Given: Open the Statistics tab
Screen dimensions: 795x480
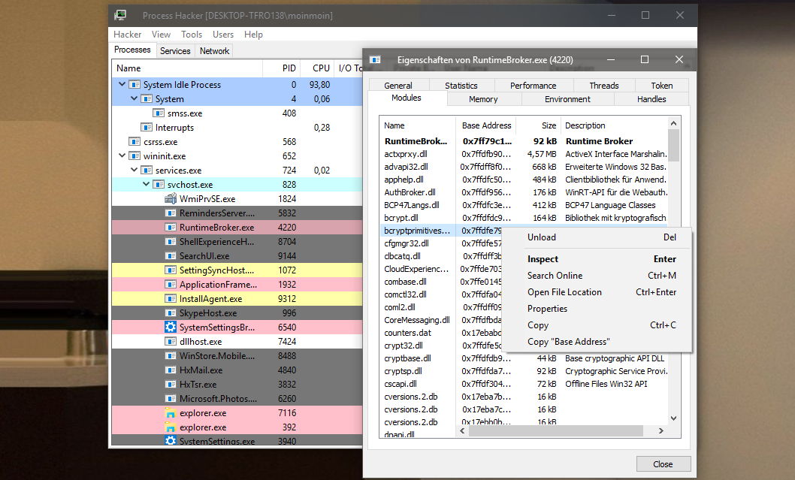Looking at the screenshot, I should pyautogui.click(x=461, y=86).
